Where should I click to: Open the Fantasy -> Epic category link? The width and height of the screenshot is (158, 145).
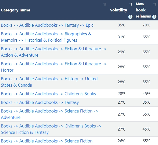click(47, 25)
